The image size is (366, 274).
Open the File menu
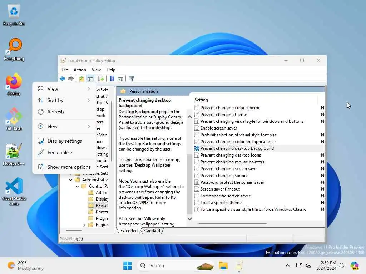[x=65, y=70]
